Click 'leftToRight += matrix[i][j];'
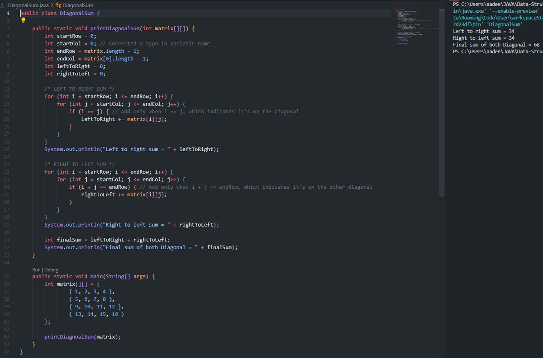 pos(124,119)
